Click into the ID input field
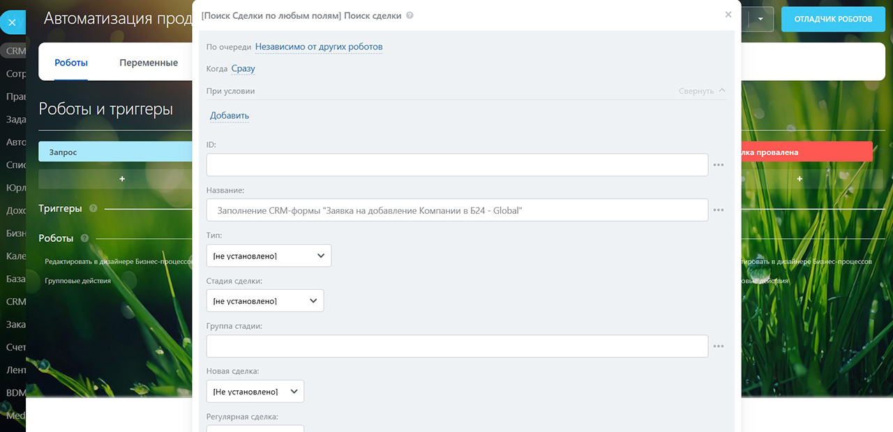The image size is (893, 432). 457,165
